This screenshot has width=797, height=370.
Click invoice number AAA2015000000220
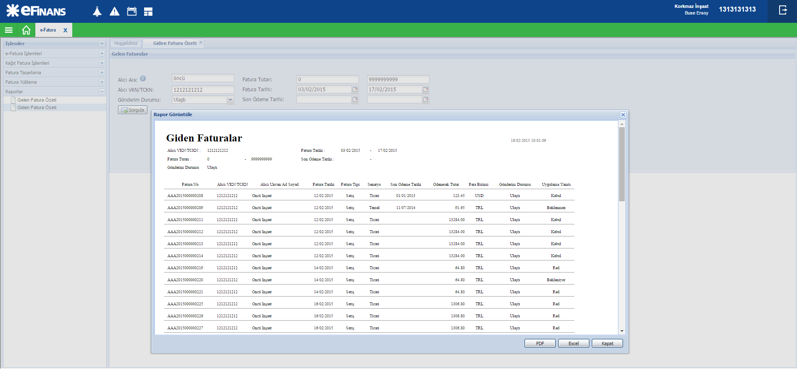185,280
